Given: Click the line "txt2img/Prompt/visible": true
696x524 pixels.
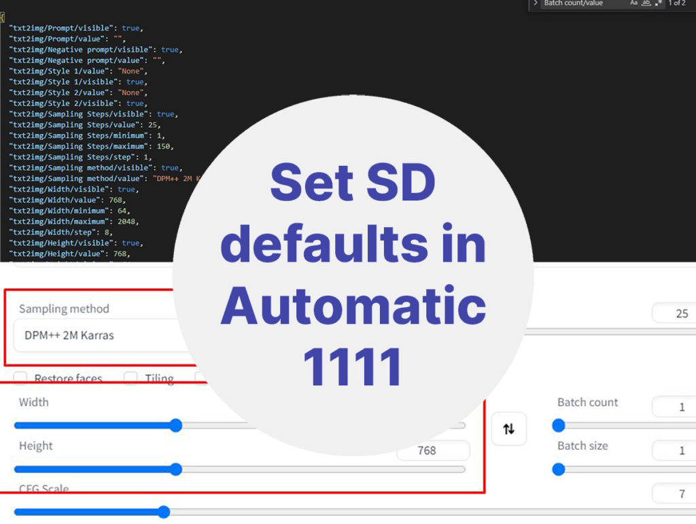Looking at the screenshot, I should tap(76, 28).
